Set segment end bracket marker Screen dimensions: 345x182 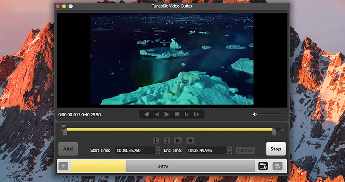[167, 140]
